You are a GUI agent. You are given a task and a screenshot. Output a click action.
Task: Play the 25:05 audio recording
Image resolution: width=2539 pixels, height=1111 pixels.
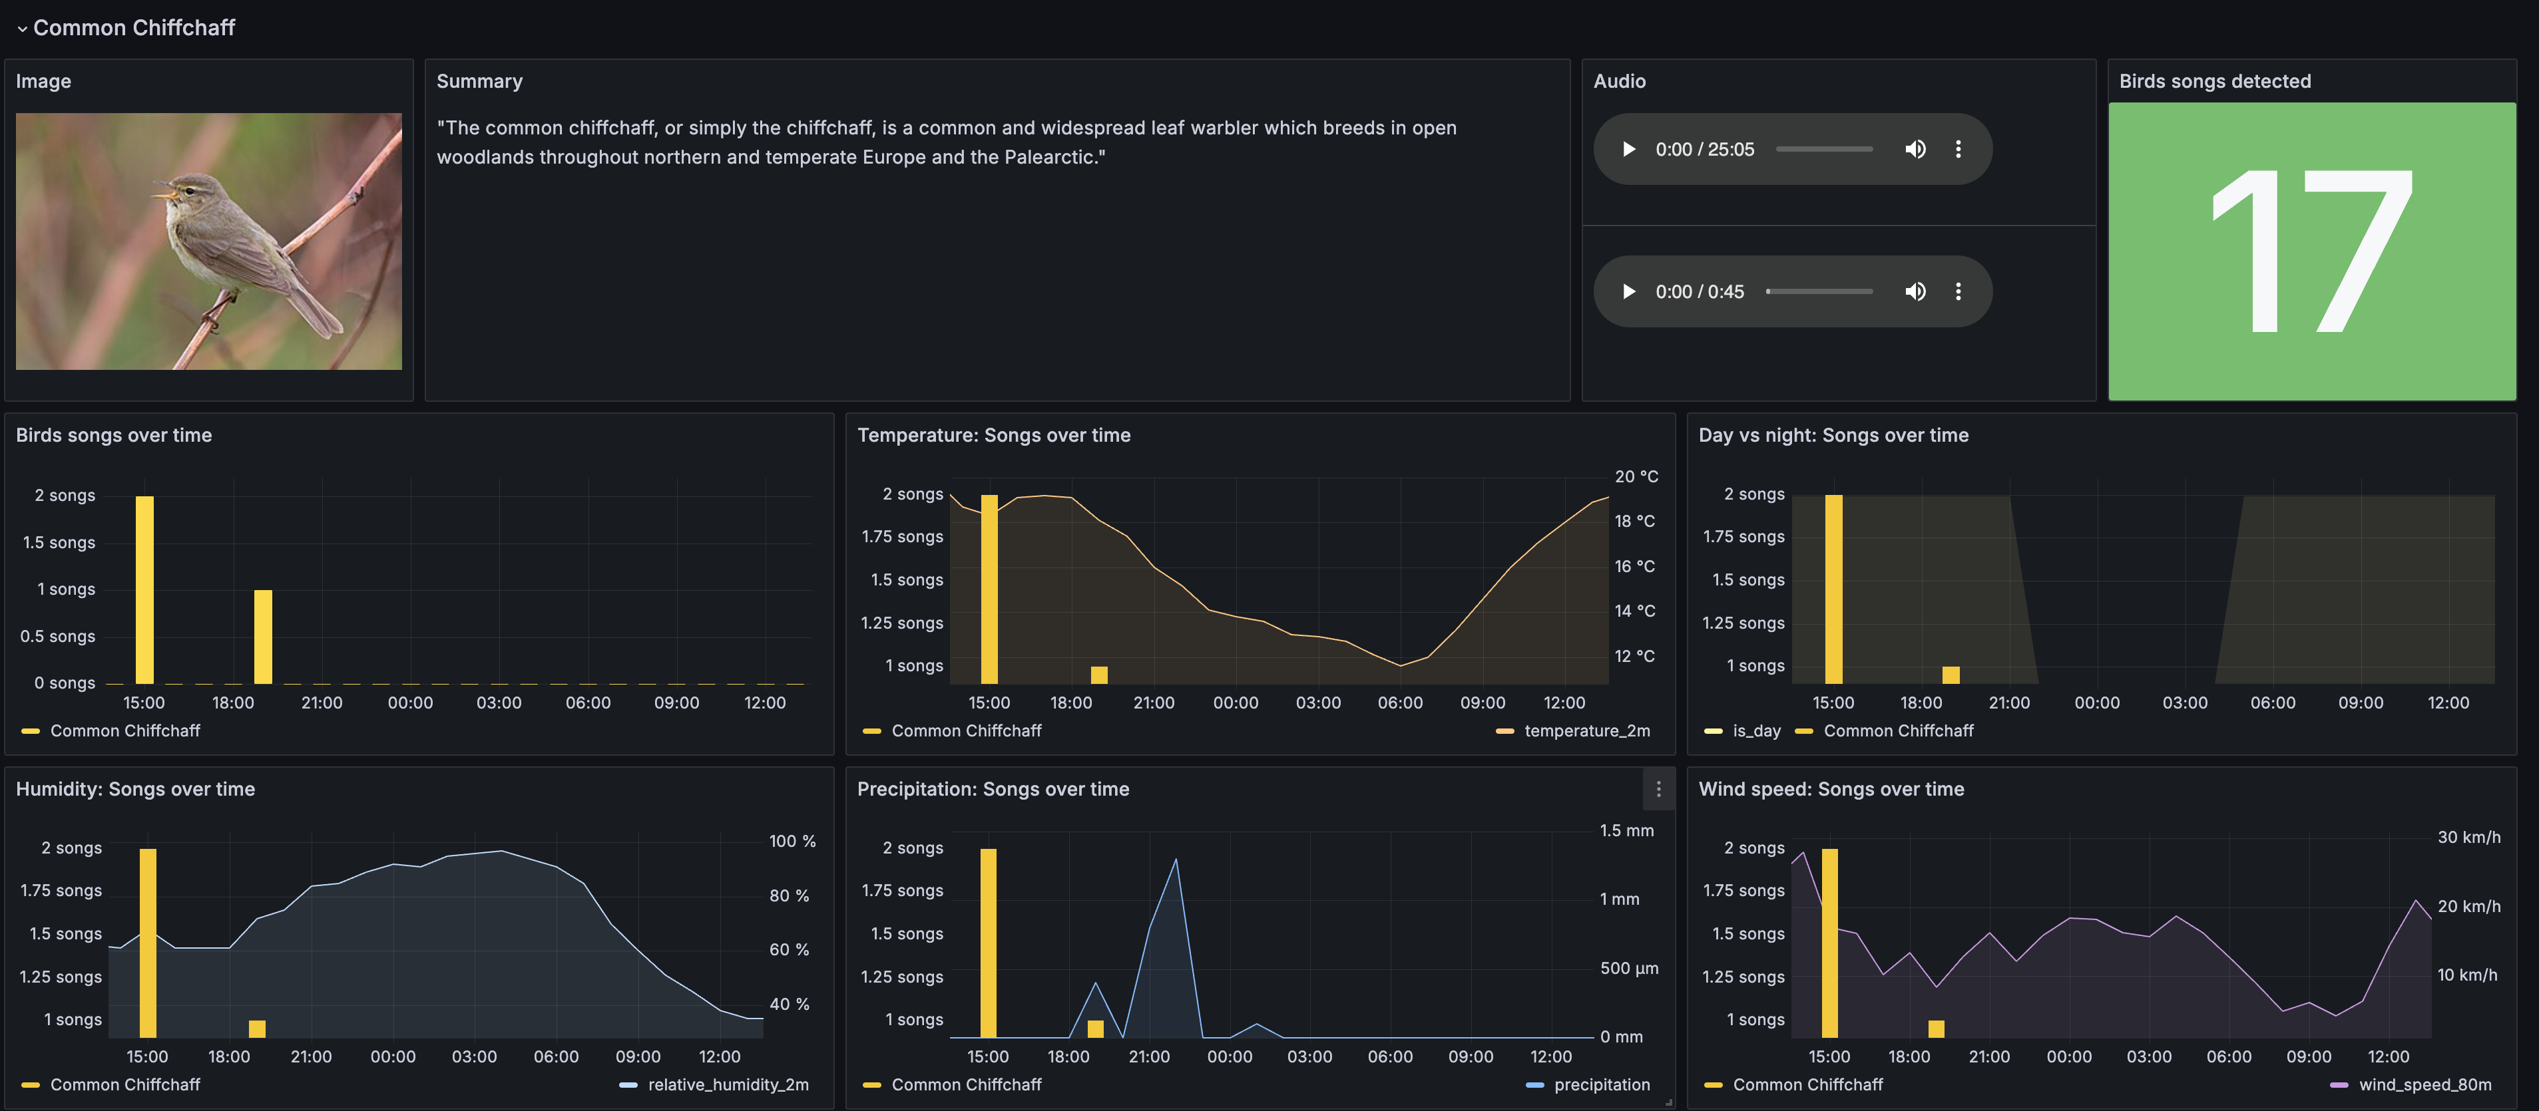coord(1628,149)
